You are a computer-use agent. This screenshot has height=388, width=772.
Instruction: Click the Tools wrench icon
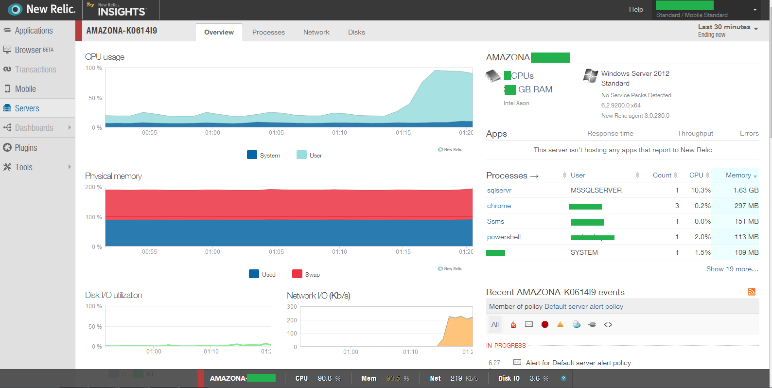pos(7,167)
